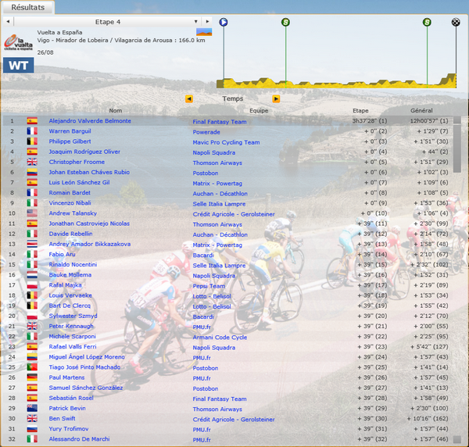Sort by the Equipe column header

(x=259, y=111)
